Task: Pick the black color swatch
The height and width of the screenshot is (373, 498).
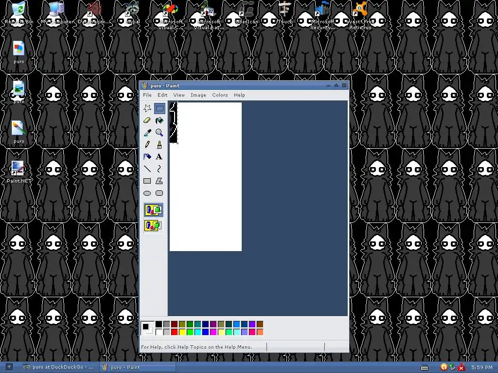Action: coord(159,324)
